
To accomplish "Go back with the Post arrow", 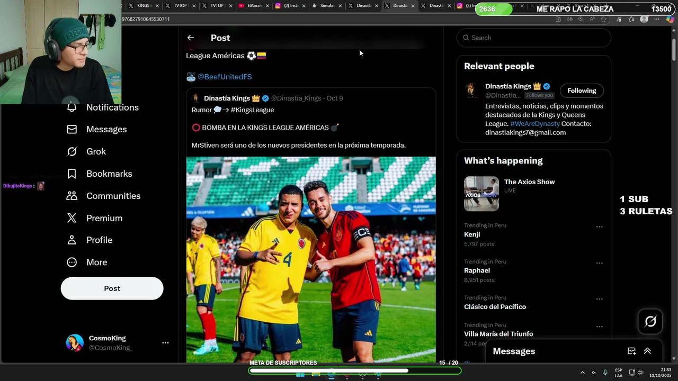I will [190, 38].
